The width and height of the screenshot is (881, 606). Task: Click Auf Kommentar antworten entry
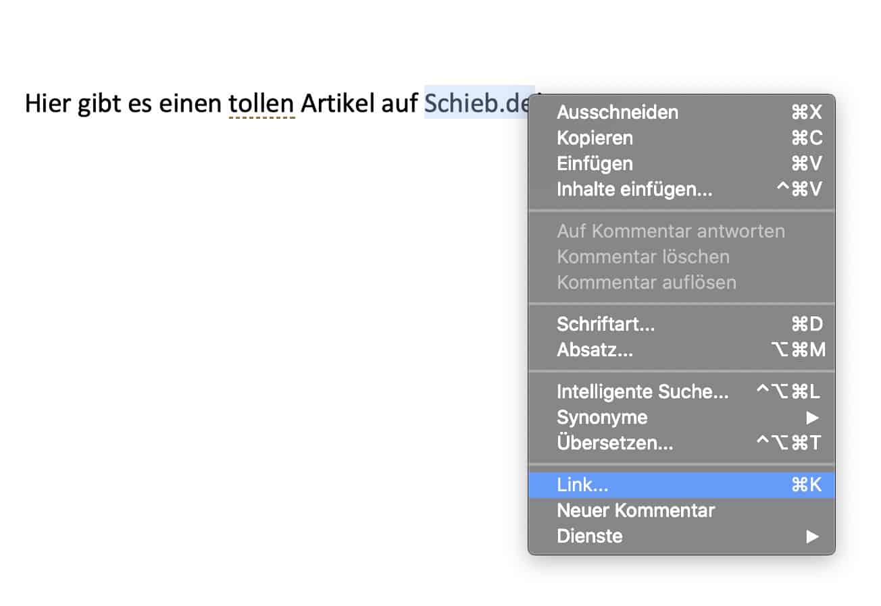tap(670, 231)
